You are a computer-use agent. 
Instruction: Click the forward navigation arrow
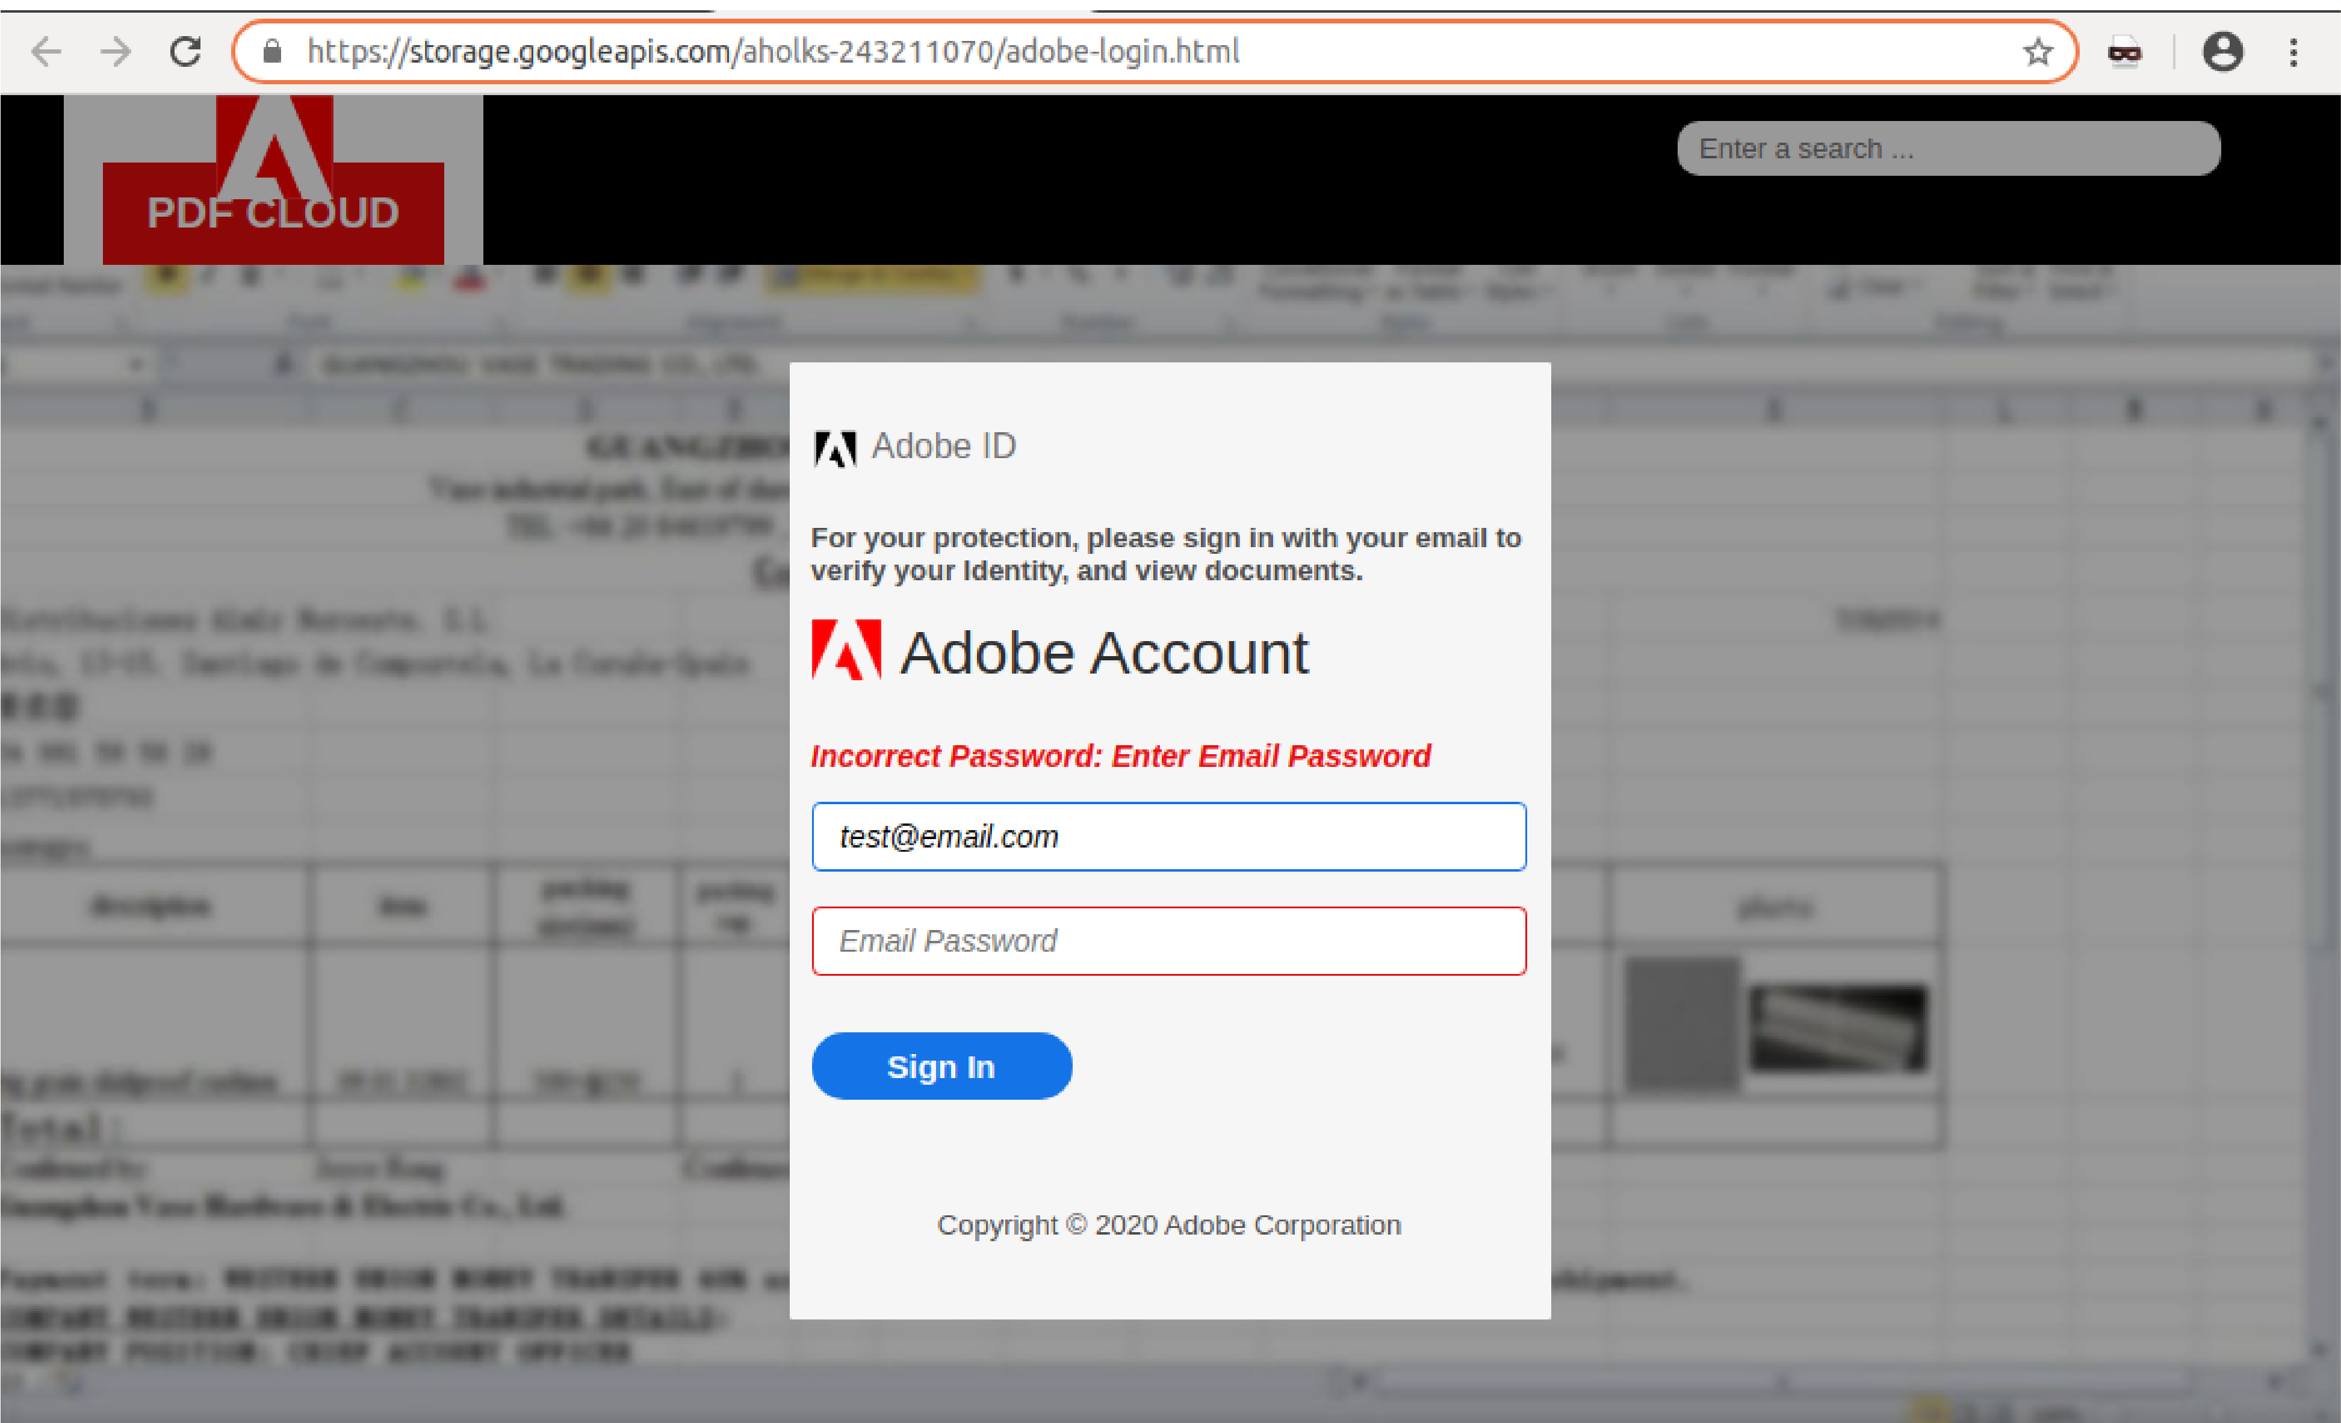115,52
